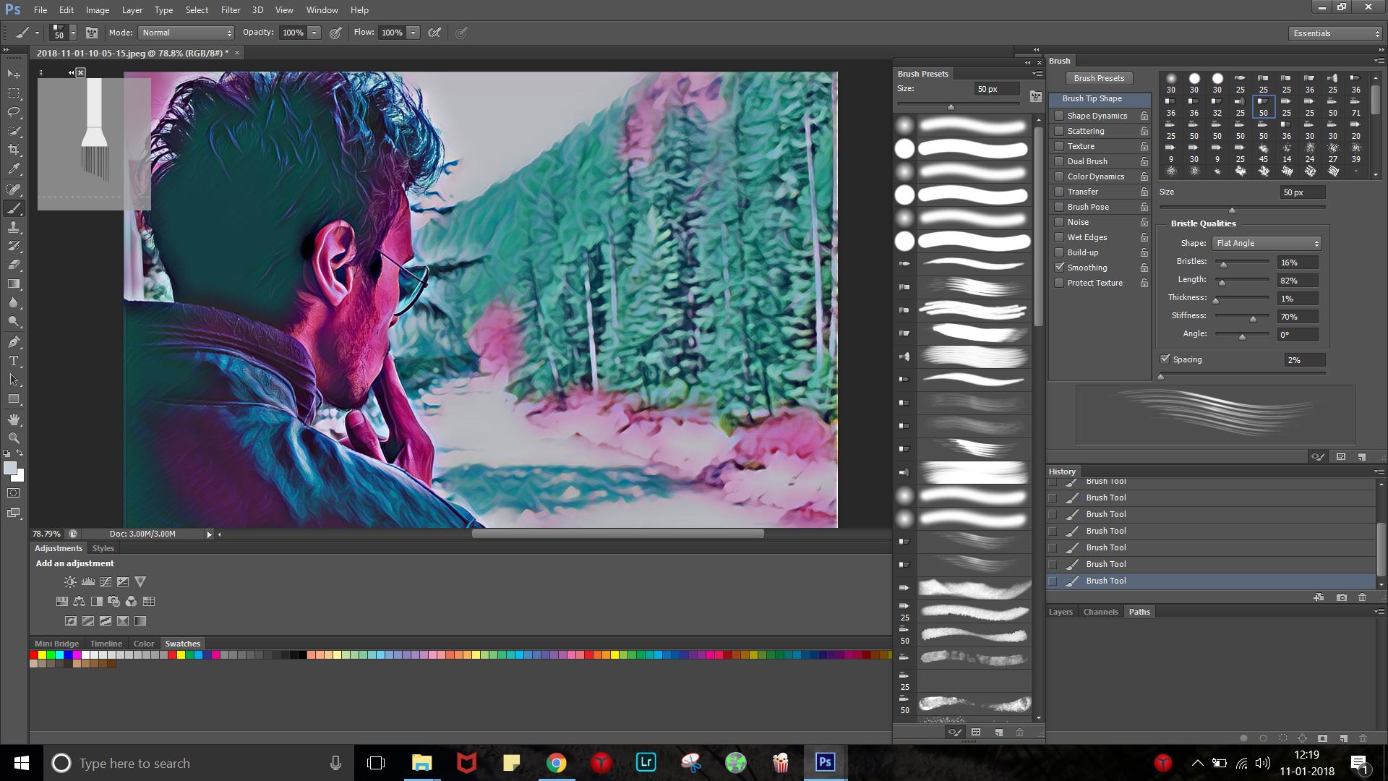The height and width of the screenshot is (781, 1388).
Task: Delete current state in History panel
Action: click(1363, 597)
